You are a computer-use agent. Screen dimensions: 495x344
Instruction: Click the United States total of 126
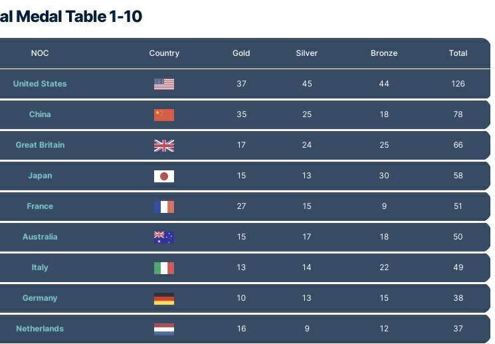(458, 84)
